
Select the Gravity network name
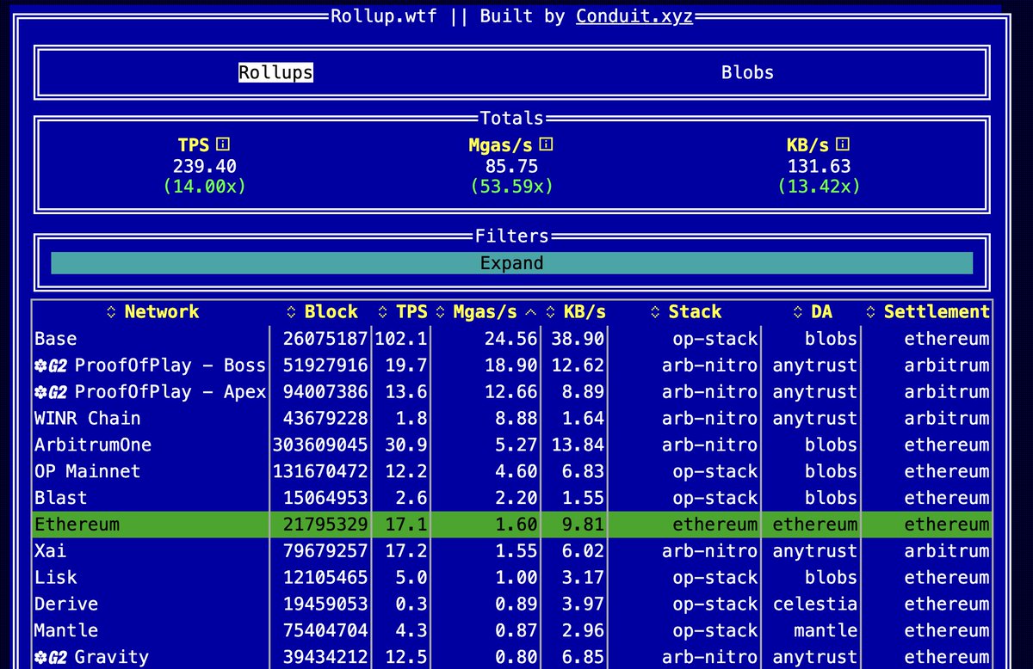(112, 658)
